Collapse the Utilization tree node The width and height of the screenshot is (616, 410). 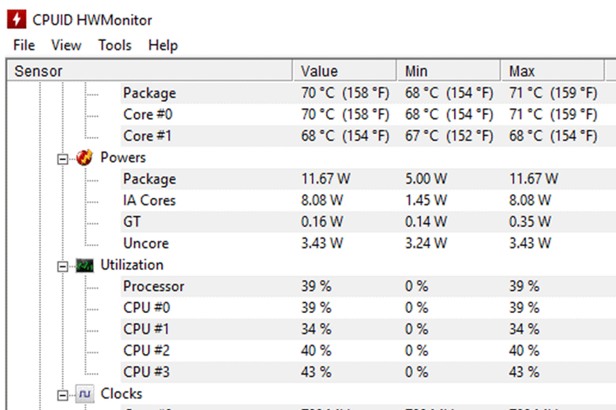(64, 266)
